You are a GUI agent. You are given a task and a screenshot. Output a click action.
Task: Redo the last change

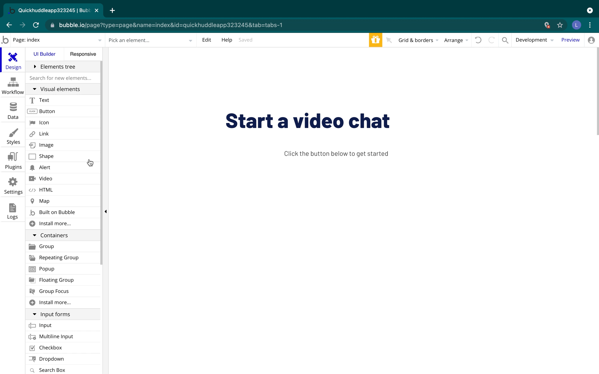point(491,40)
